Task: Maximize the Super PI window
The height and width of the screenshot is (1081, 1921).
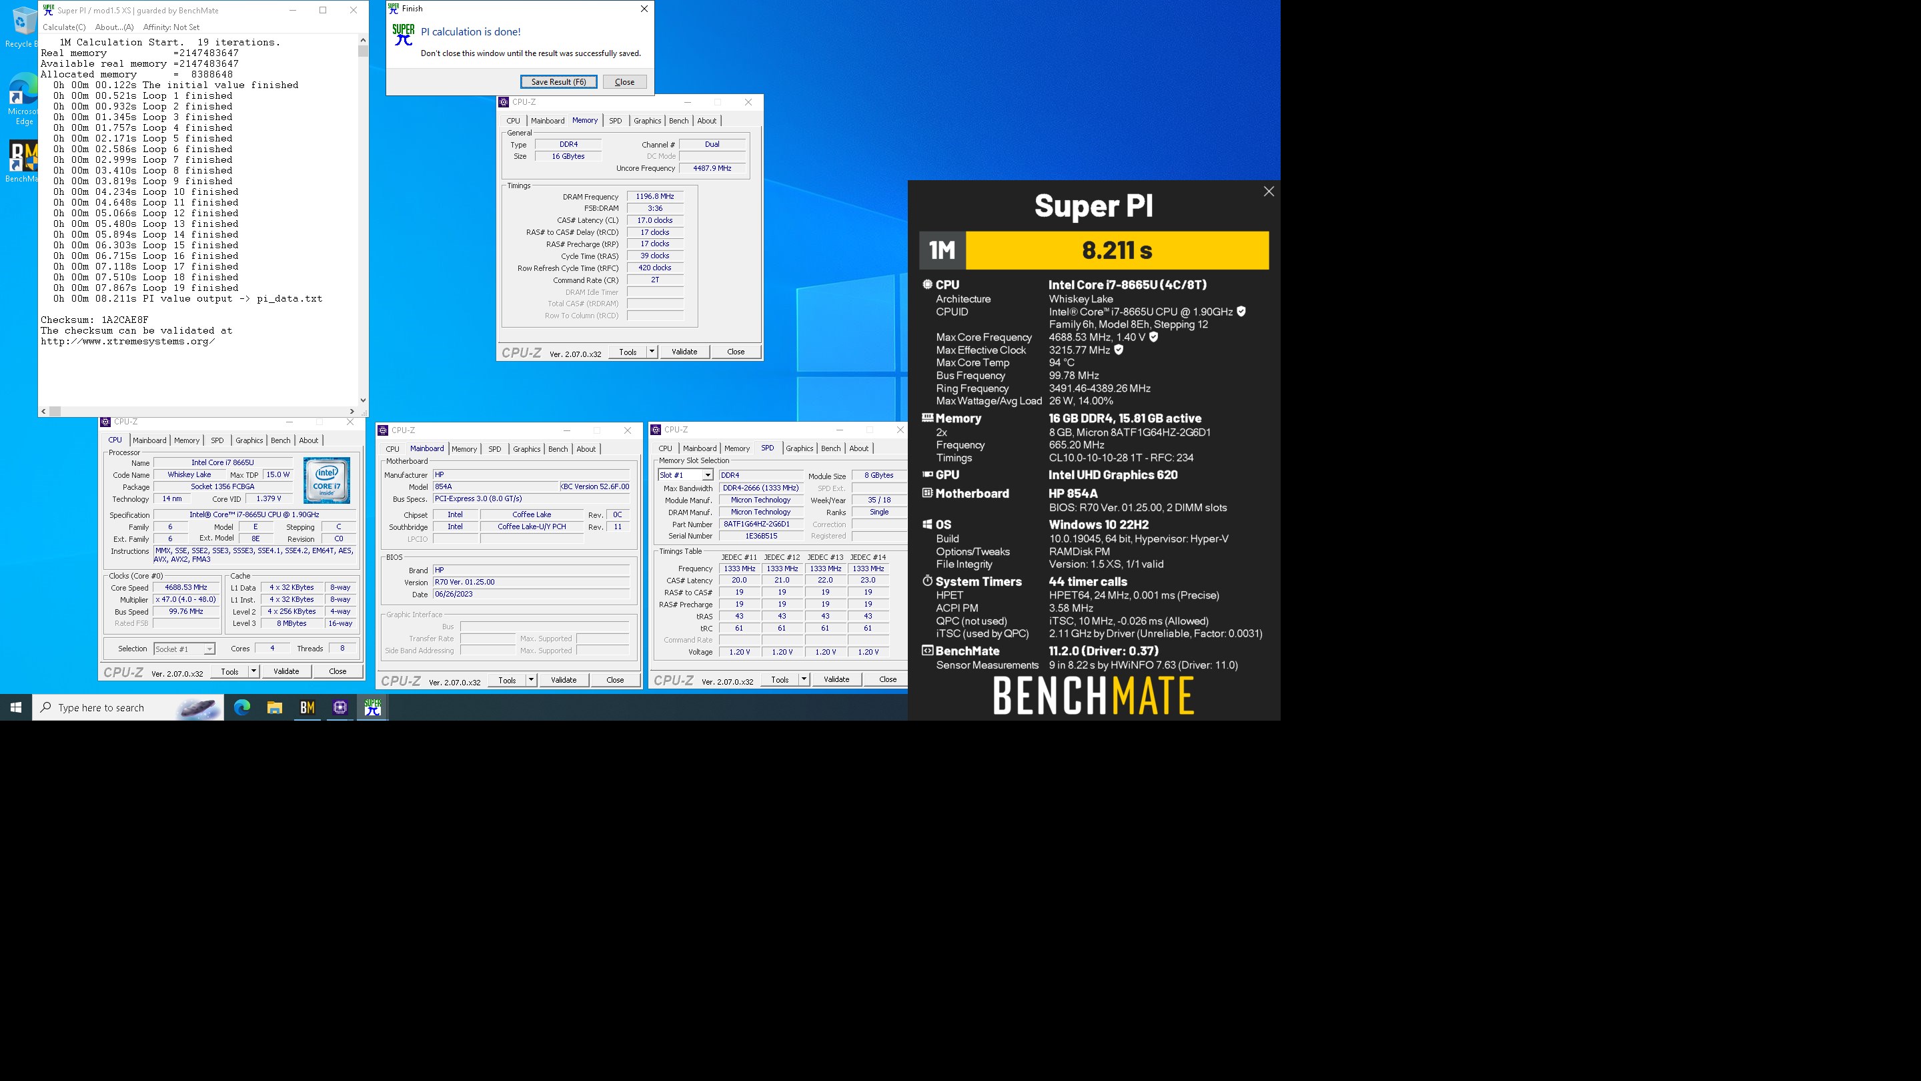Action: [x=323, y=10]
